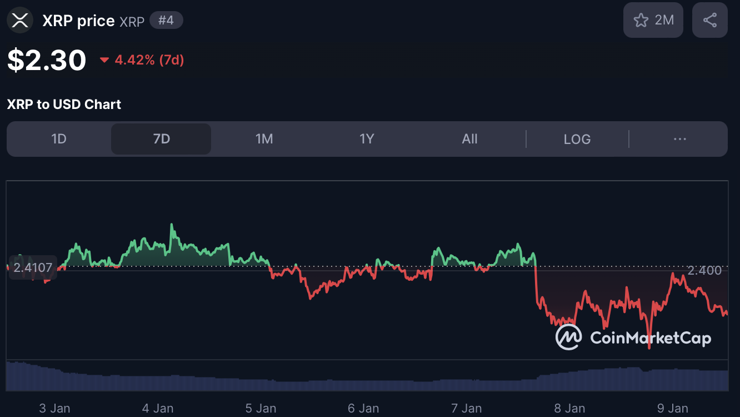Click the red down-triangle price change indicator

point(104,60)
